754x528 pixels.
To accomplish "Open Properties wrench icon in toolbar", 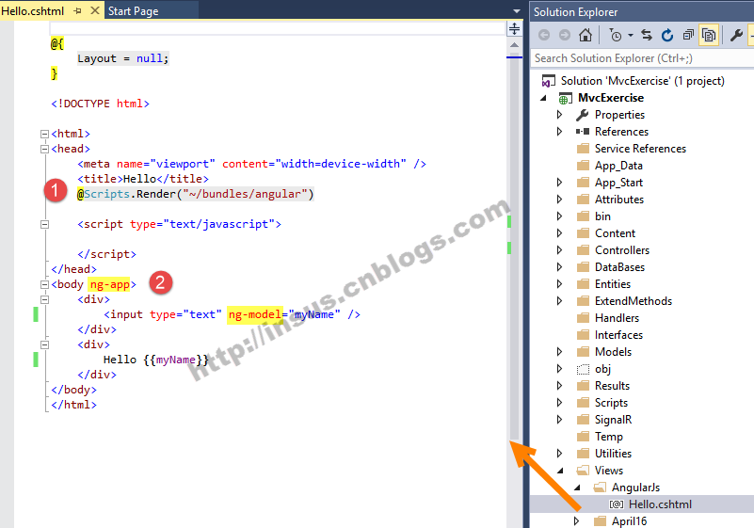I will click(736, 35).
